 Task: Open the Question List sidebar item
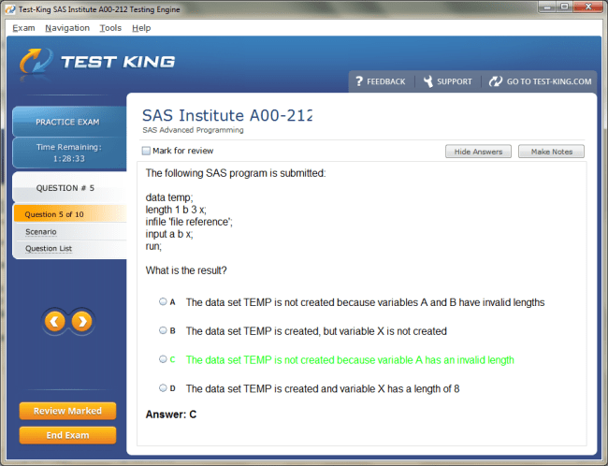49,248
